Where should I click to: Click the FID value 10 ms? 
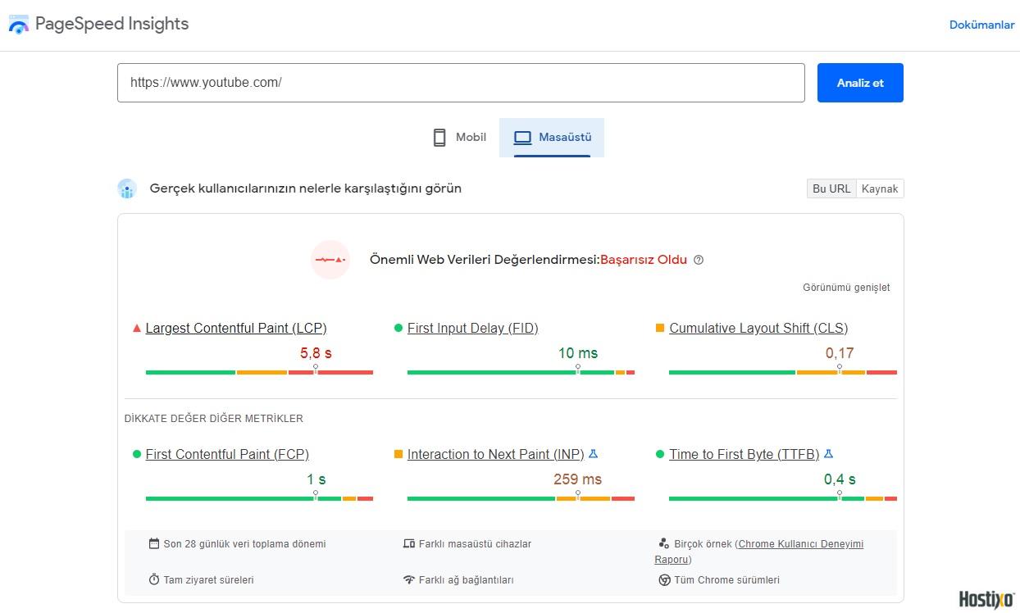click(x=578, y=353)
